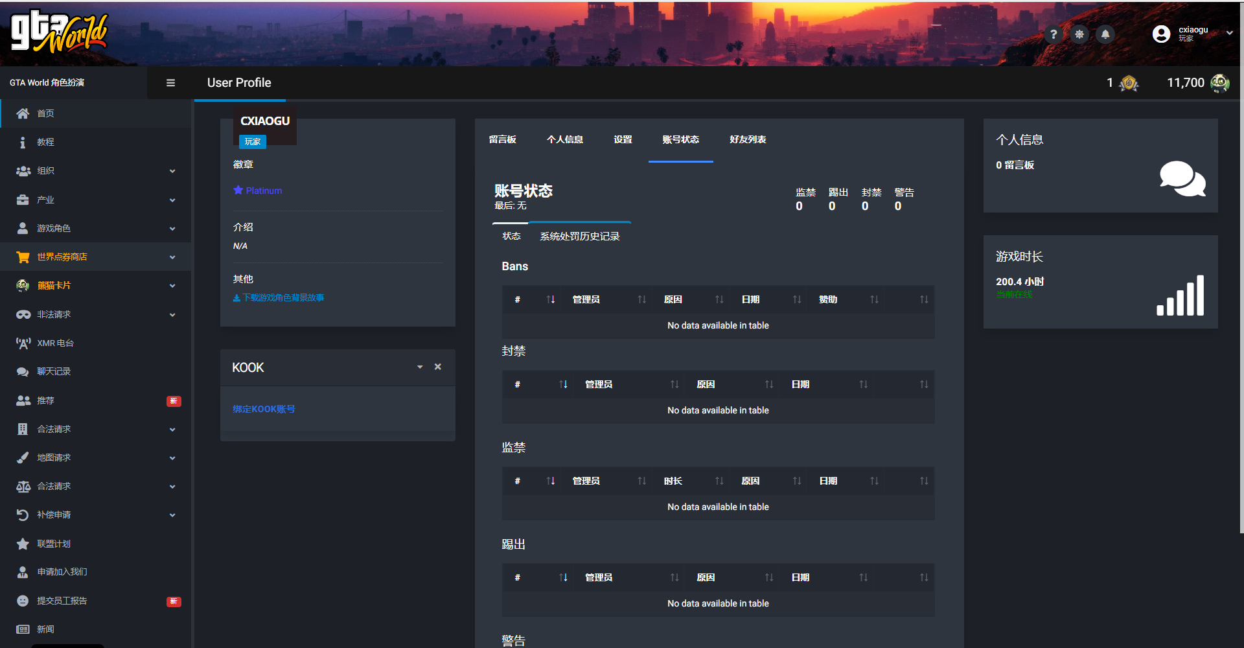Viewport: 1244px width, 648px height.
Task: Open 申请加入我们 in the sidebar
Action: [x=62, y=572]
